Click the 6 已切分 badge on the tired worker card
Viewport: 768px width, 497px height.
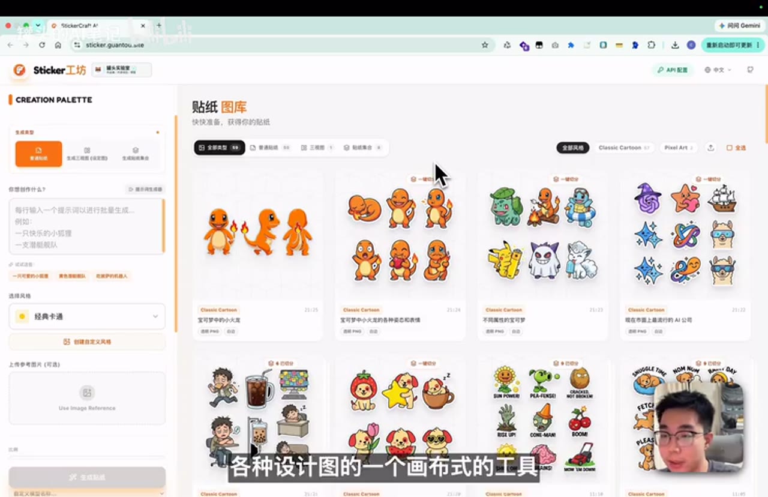click(x=280, y=363)
